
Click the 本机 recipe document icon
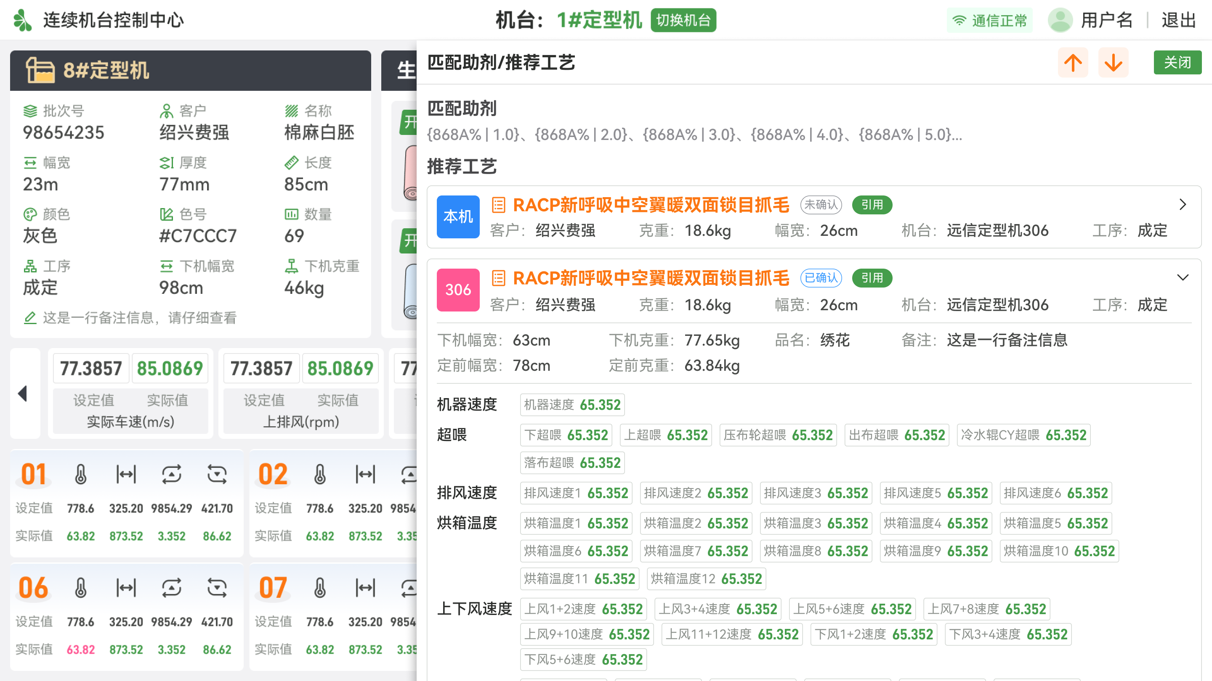pyautogui.click(x=498, y=205)
